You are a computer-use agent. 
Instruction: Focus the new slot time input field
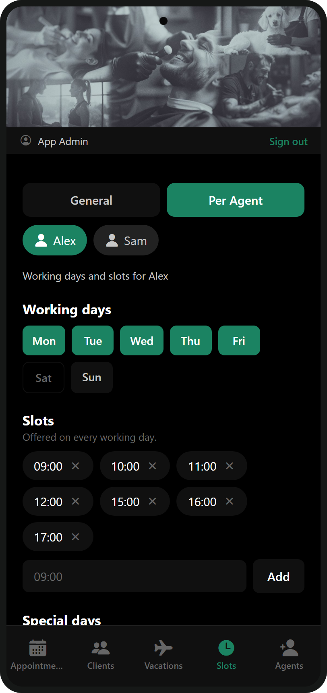(135, 576)
